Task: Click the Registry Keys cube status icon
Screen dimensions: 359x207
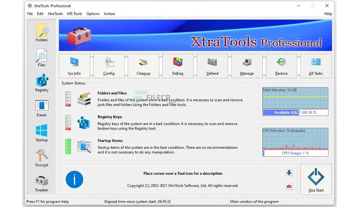Action: (84, 123)
